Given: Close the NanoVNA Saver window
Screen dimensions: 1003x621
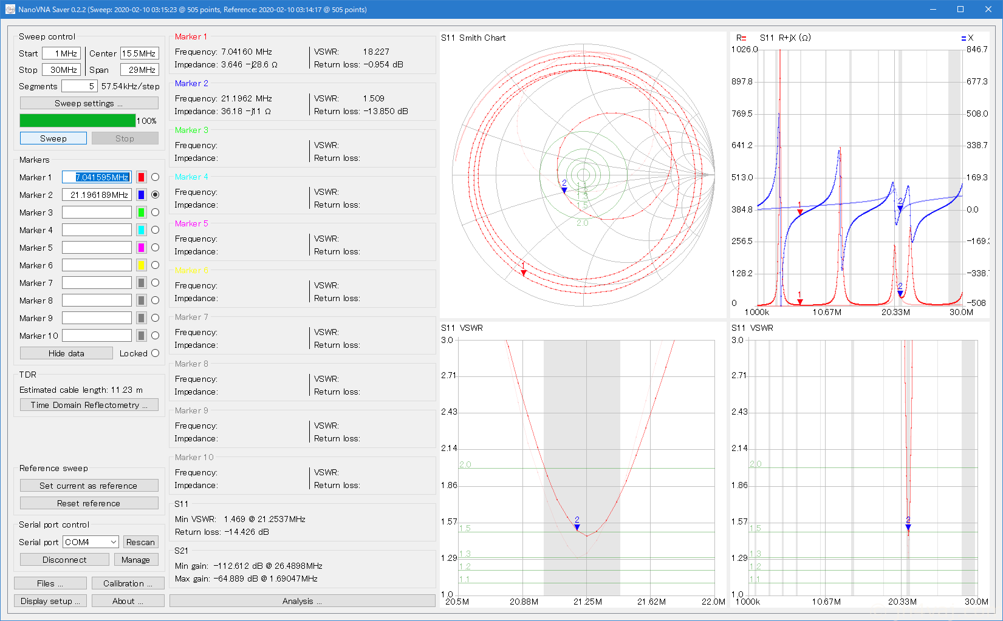Looking at the screenshot, I should pyautogui.click(x=988, y=9).
